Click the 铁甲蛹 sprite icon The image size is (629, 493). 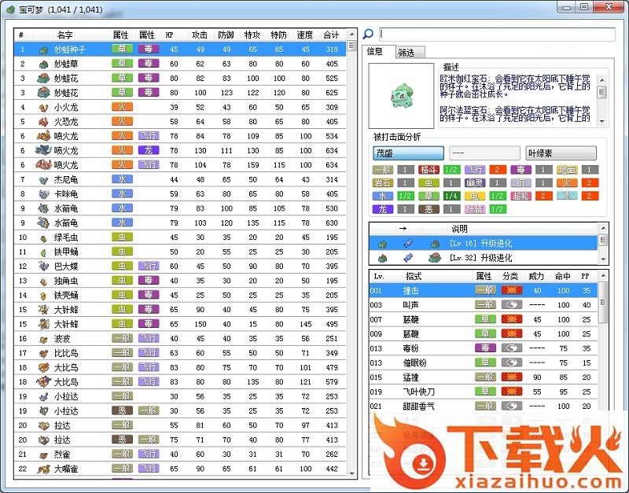click(43, 252)
